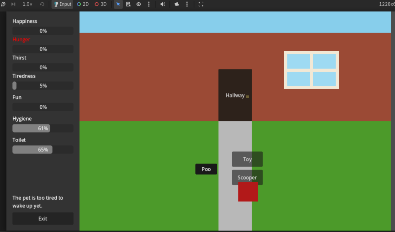Screen dimensions: 395x232
Task: Mute game audio with the speaker icon
Action: coord(163,4)
